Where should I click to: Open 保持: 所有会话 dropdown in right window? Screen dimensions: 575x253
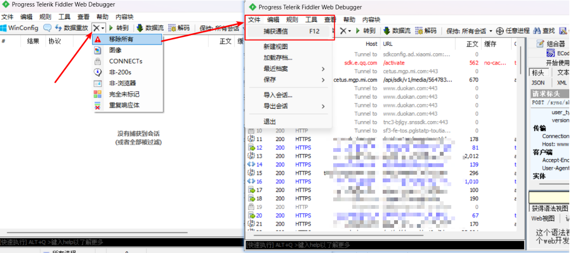point(469,31)
